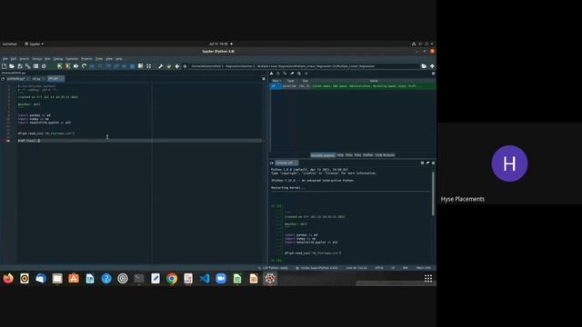Open Visual Studio Code from the dock

(205, 279)
